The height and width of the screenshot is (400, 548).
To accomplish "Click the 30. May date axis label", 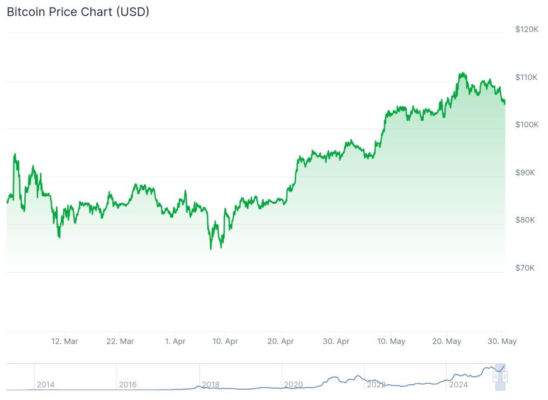I will 503,342.
